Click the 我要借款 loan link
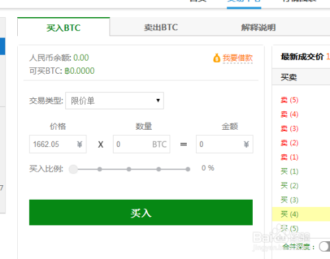The height and width of the screenshot is (259, 330). click(x=238, y=58)
